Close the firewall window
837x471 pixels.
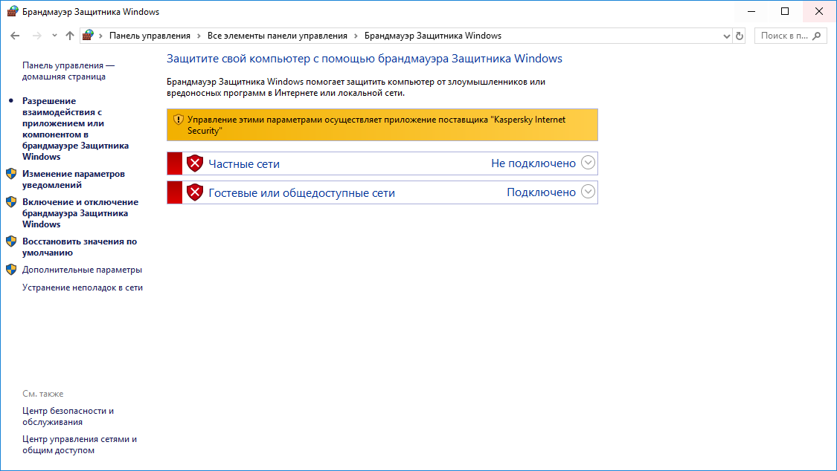click(819, 11)
